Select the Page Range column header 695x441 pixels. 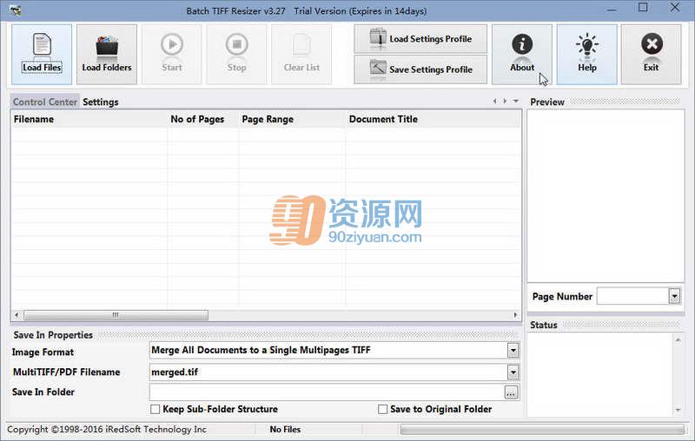pyautogui.click(x=292, y=119)
